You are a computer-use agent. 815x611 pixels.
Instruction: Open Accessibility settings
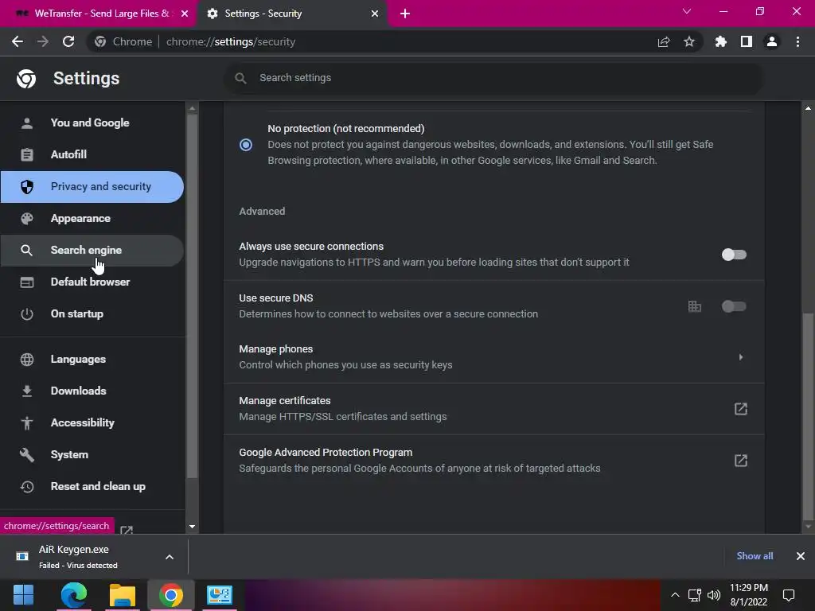tap(92, 423)
